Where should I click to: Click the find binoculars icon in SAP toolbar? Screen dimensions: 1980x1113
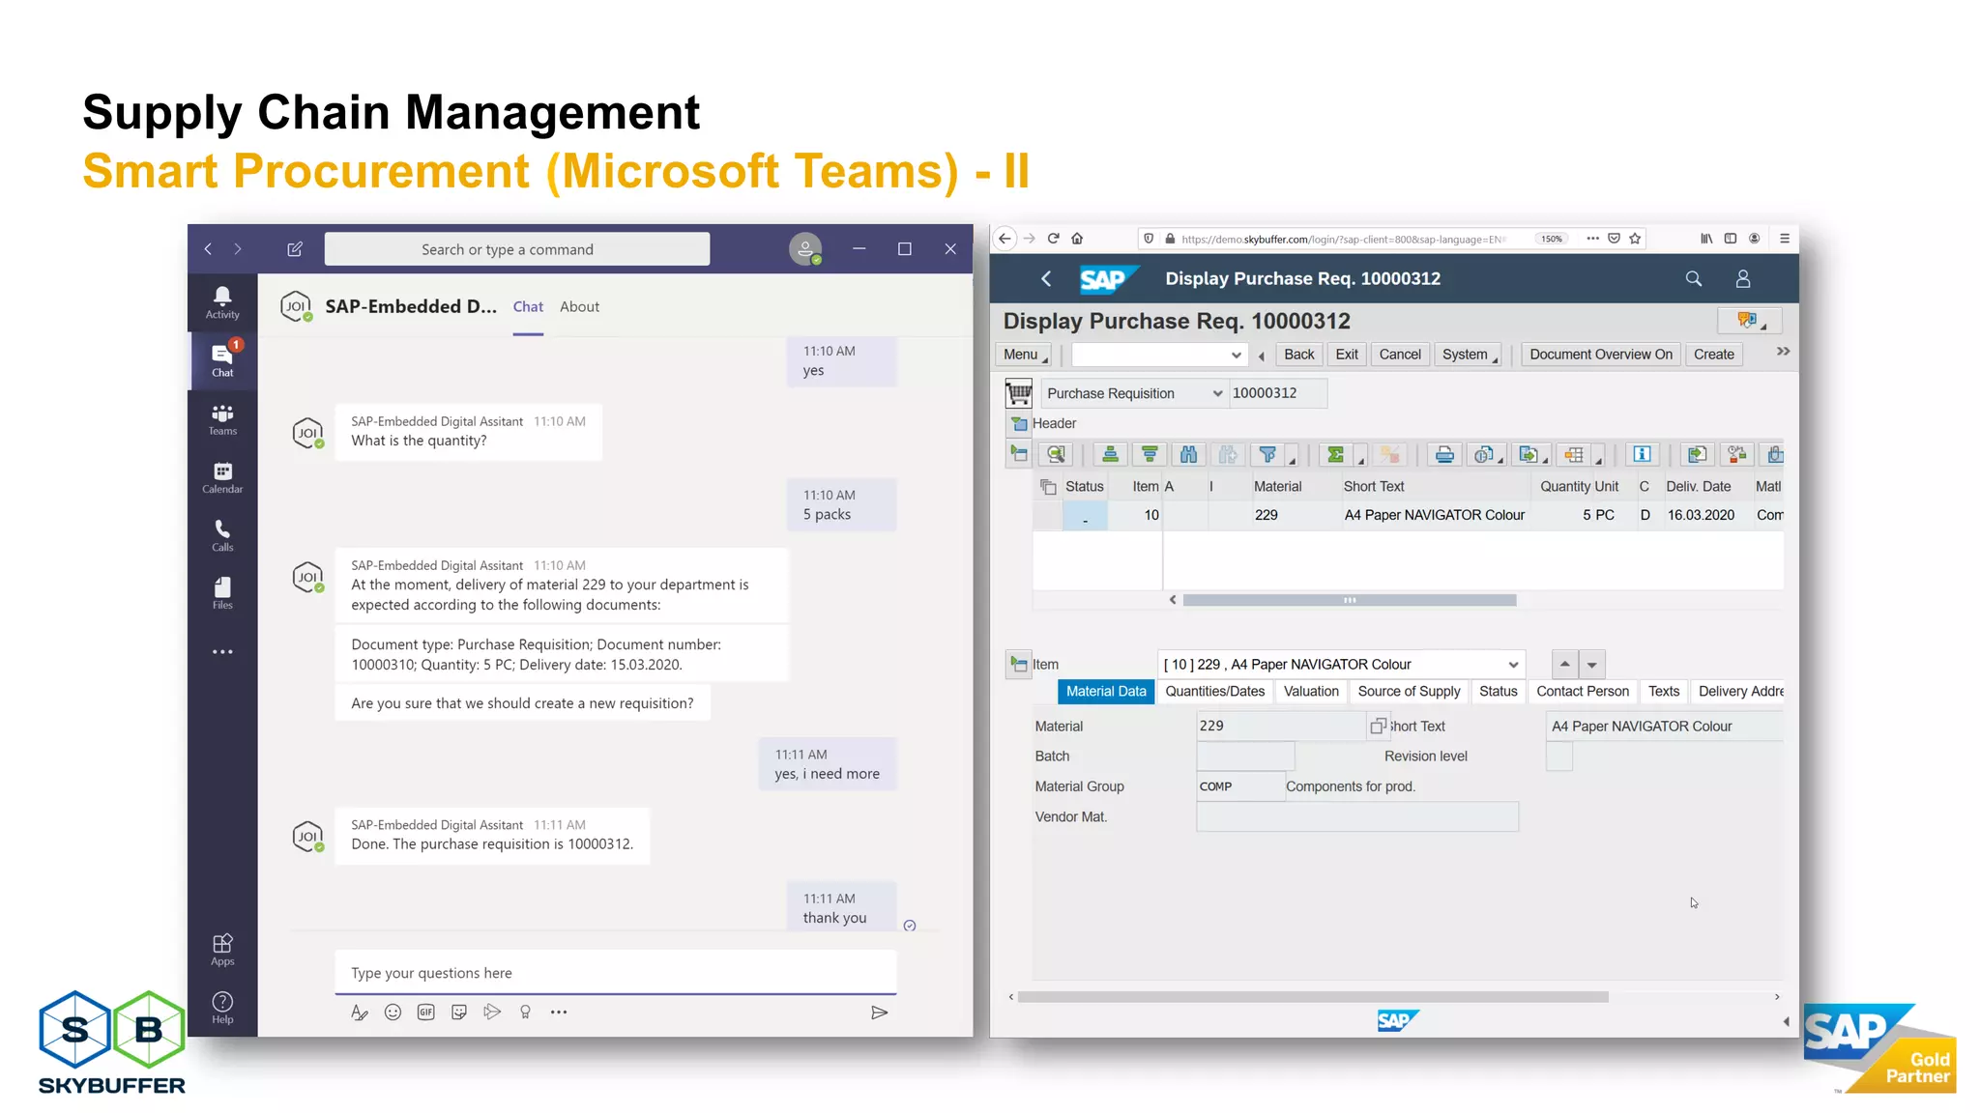(x=1188, y=454)
